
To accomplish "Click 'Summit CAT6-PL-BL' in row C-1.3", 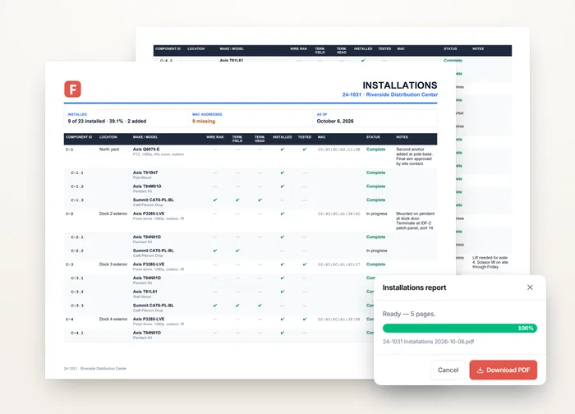I will [x=154, y=200].
